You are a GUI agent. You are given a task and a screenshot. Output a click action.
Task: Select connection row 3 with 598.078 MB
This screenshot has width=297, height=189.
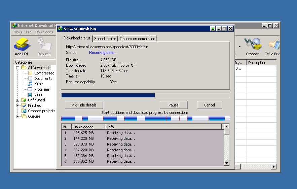coord(143,144)
